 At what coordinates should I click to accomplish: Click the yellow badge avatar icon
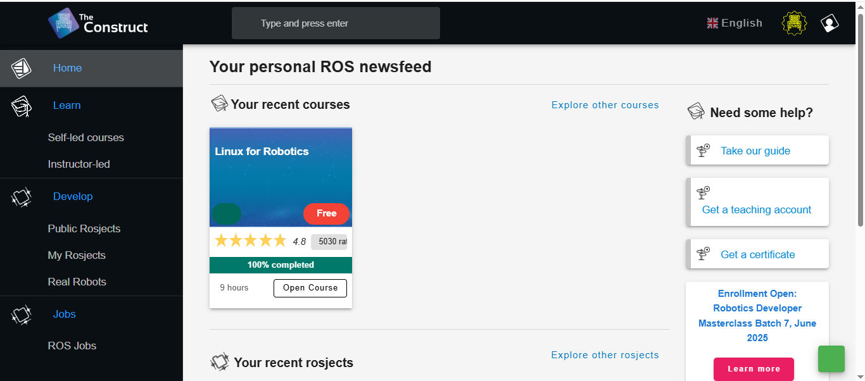[x=794, y=23]
